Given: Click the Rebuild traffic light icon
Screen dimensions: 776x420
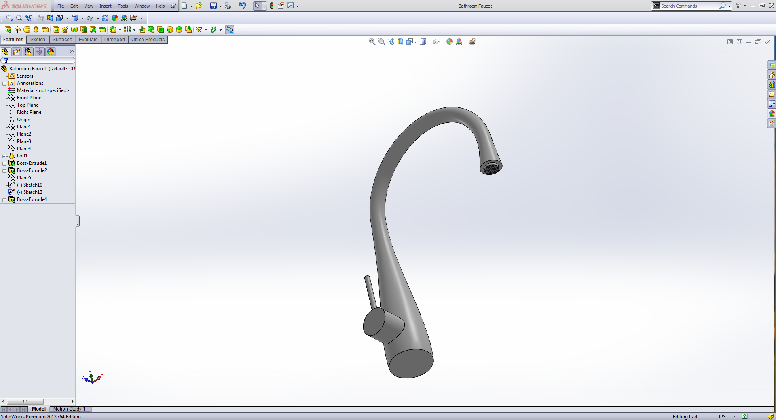Looking at the screenshot, I should (x=272, y=6).
